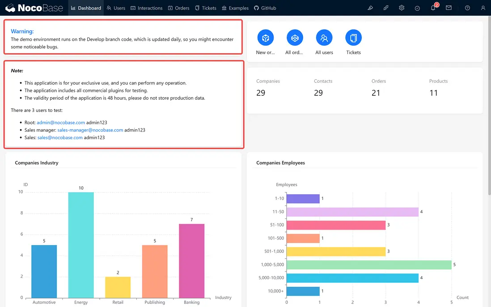Click the New order quick action icon
This screenshot has width=491, height=307.
pos(266,38)
